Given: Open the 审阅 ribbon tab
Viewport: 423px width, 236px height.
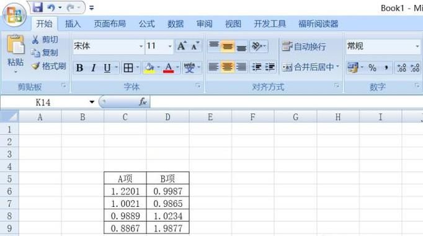Looking at the screenshot, I should (204, 24).
